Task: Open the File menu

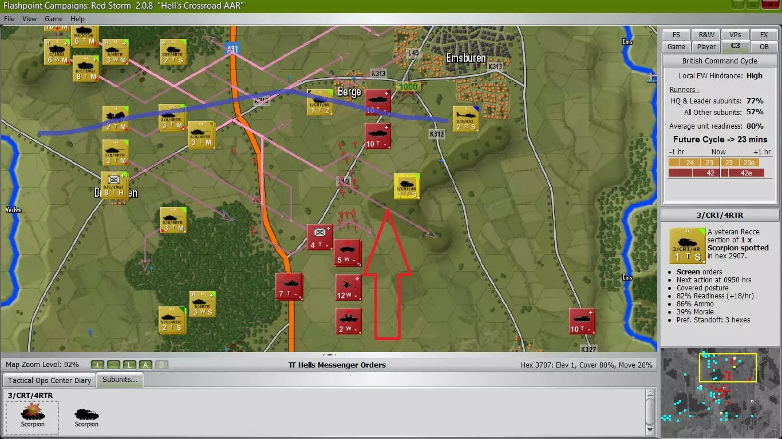Action: pyautogui.click(x=9, y=19)
